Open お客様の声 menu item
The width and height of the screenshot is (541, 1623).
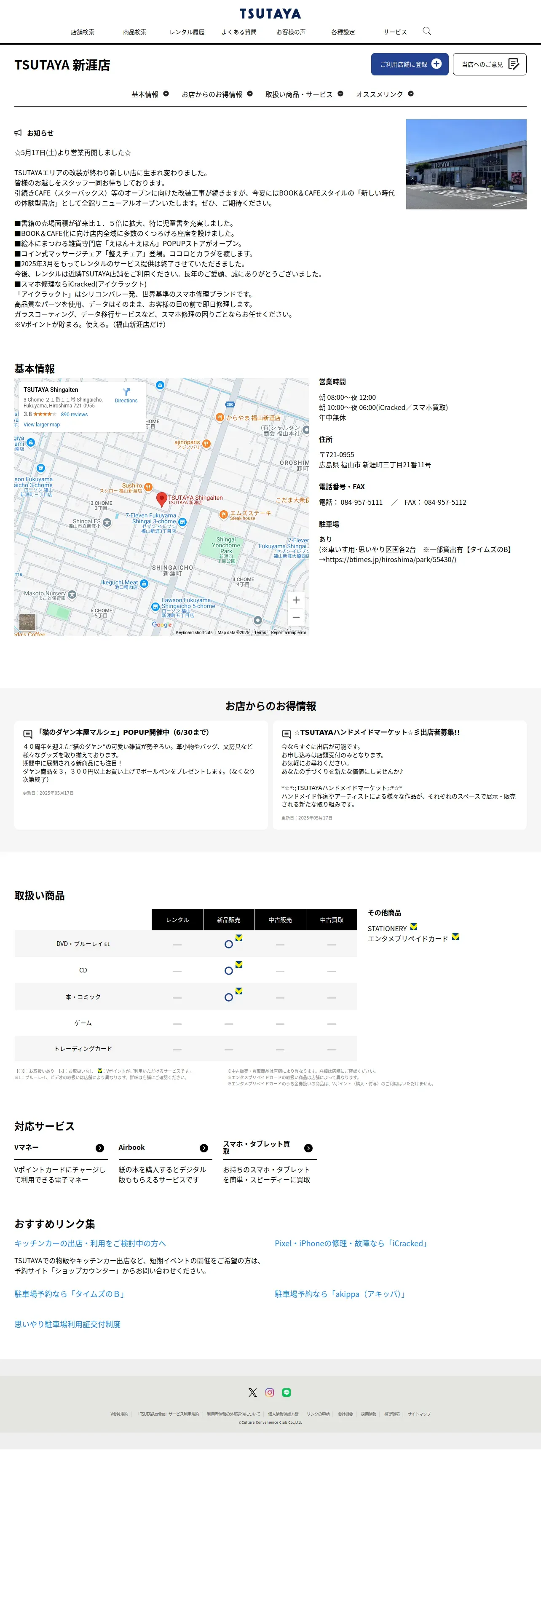pyautogui.click(x=291, y=32)
